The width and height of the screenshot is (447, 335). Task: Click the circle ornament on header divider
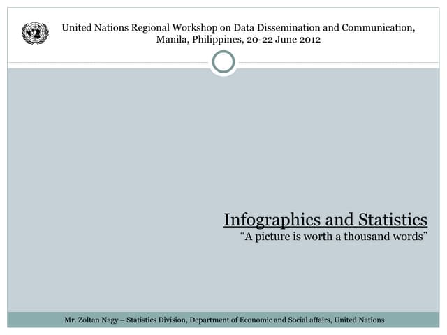tap(223, 63)
